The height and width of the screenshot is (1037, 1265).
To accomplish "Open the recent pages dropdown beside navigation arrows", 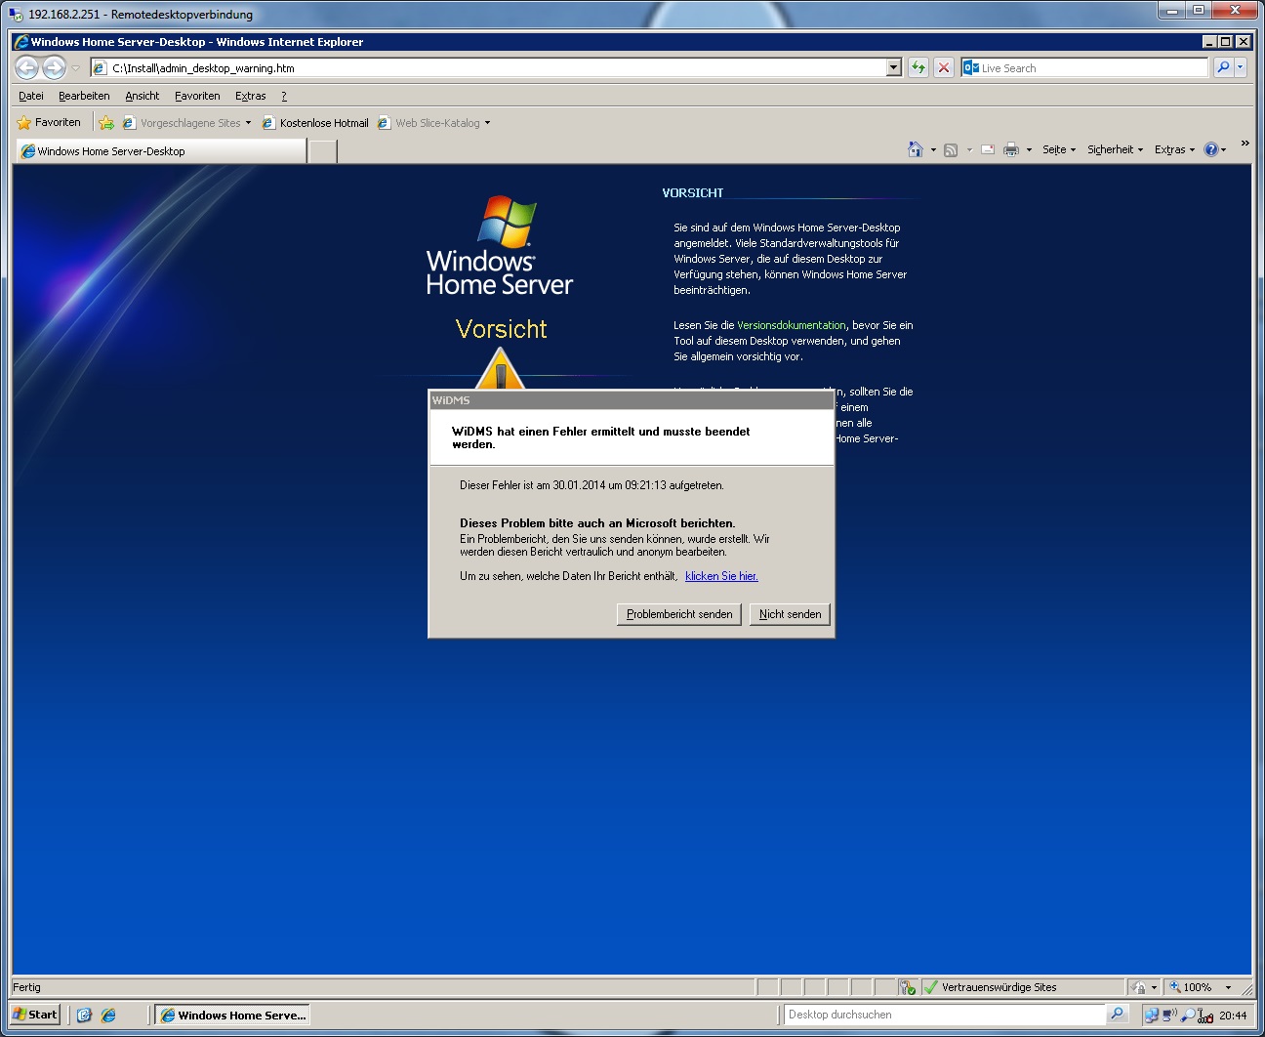I will [x=75, y=68].
